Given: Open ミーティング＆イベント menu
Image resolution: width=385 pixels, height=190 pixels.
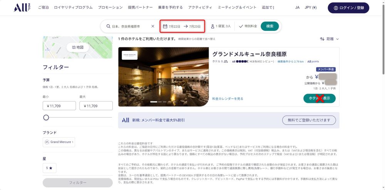Looking at the screenshot, I should pos(237,8).
